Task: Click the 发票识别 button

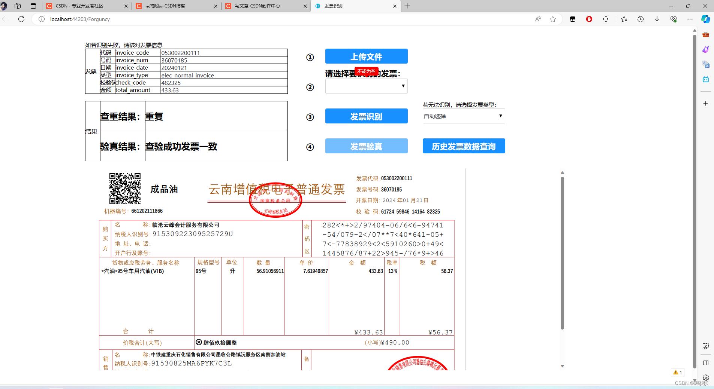Action: (367, 116)
